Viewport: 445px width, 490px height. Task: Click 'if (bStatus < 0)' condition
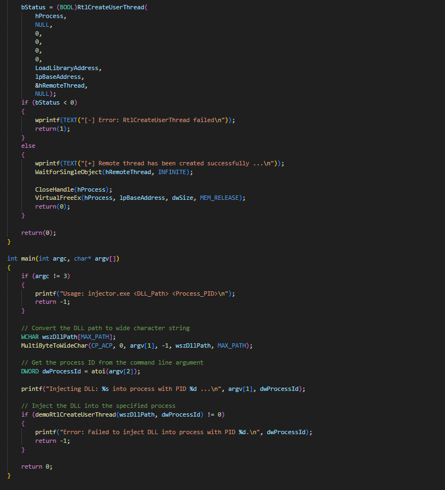click(49, 102)
